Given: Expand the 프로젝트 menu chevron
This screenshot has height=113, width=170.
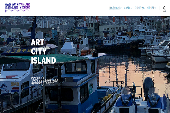Looking at the screenshot, I should [132, 8].
